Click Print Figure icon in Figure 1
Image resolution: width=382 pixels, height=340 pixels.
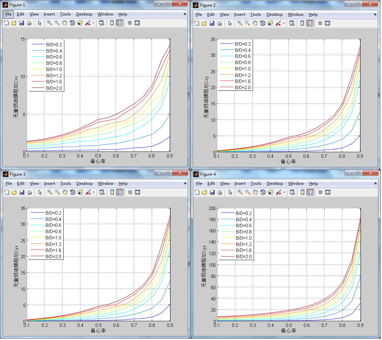coord(29,23)
